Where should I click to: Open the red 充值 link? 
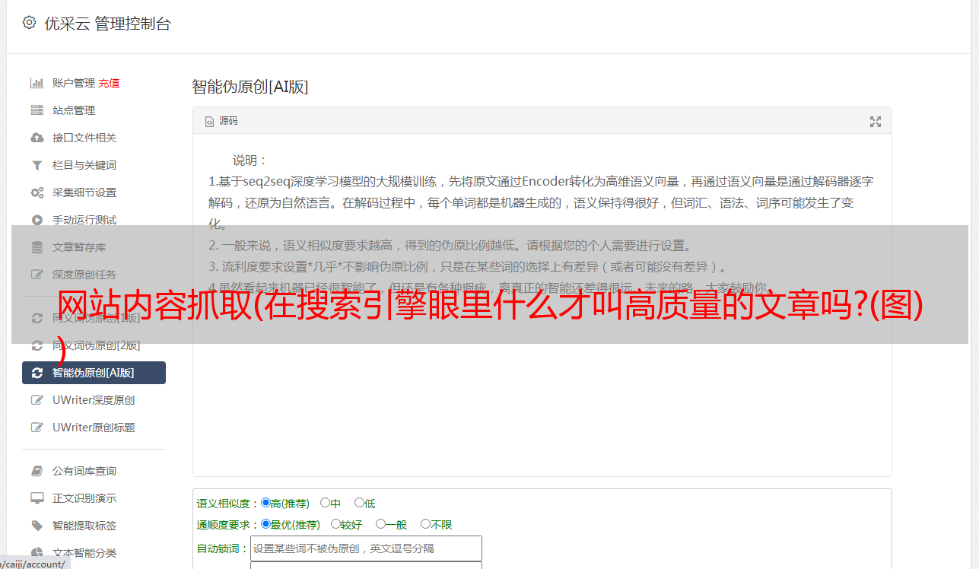(109, 83)
